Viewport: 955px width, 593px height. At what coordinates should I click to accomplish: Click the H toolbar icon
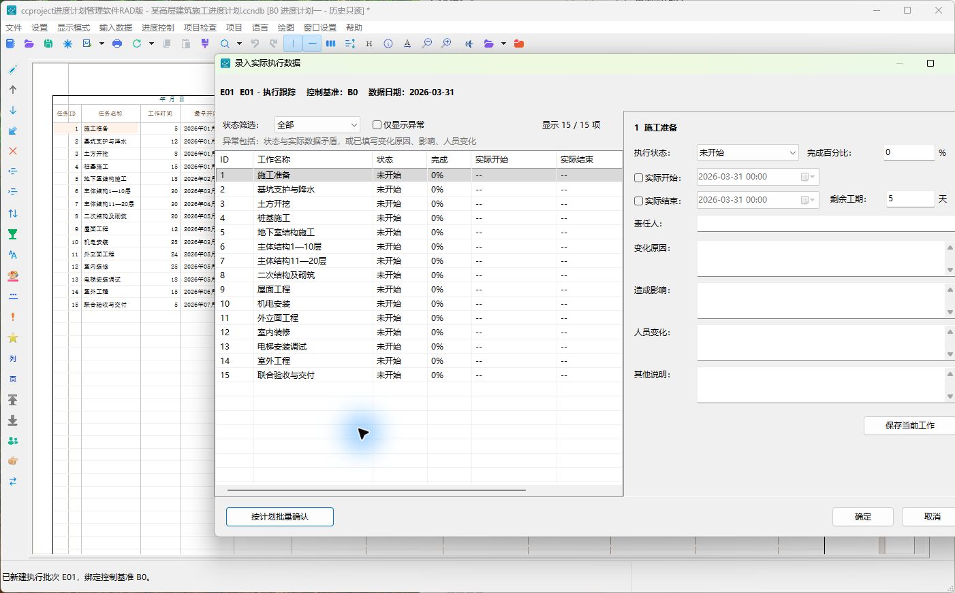(x=369, y=44)
